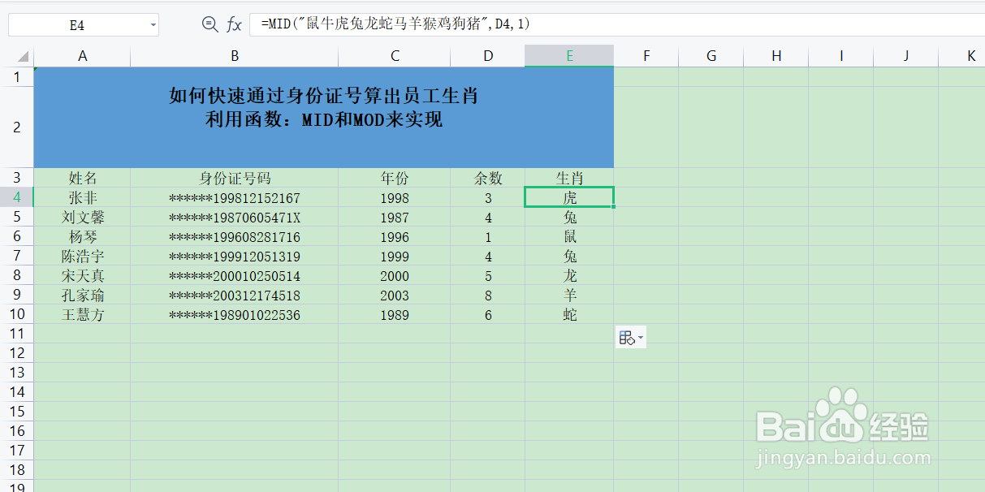Image resolution: width=985 pixels, height=492 pixels.
Task: Click the 身份证号码 header cell
Action: coord(235,178)
